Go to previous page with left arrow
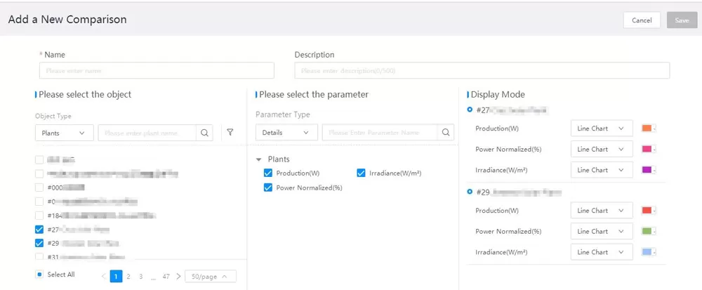The image size is (702, 290). [x=104, y=277]
